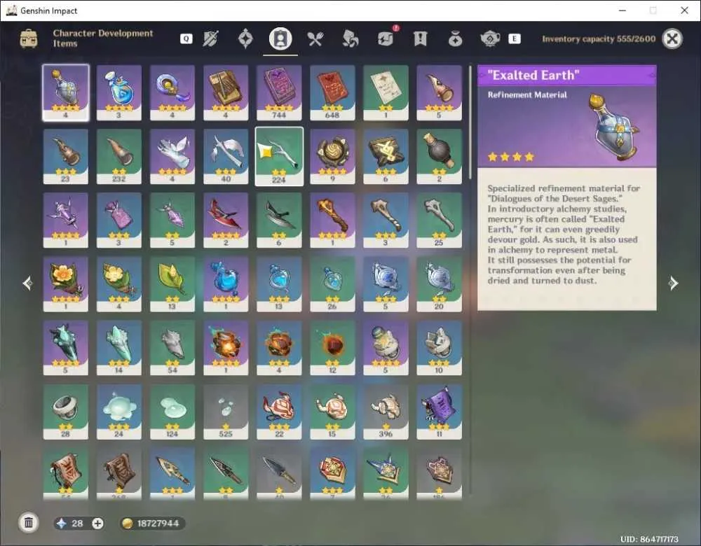Screen dimensions: 701x546
Task: Select the slime item with count 124
Action: tap(172, 412)
